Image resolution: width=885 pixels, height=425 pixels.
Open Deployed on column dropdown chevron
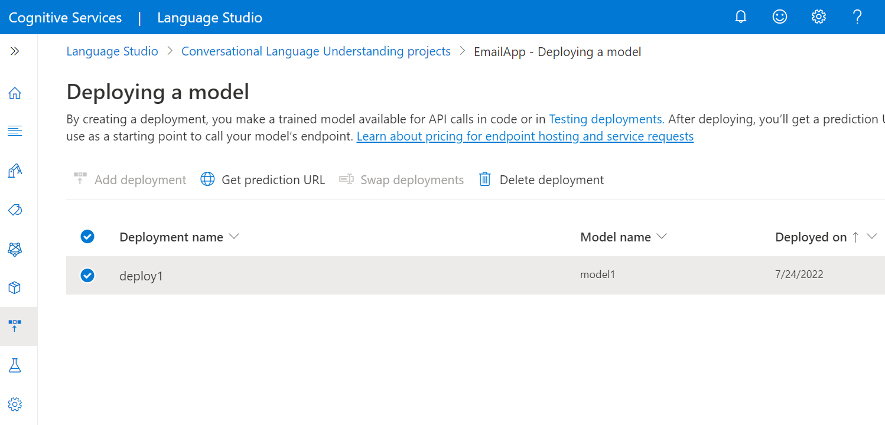coord(871,237)
